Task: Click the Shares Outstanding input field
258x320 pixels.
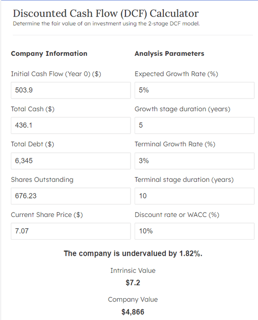Action: (71, 196)
